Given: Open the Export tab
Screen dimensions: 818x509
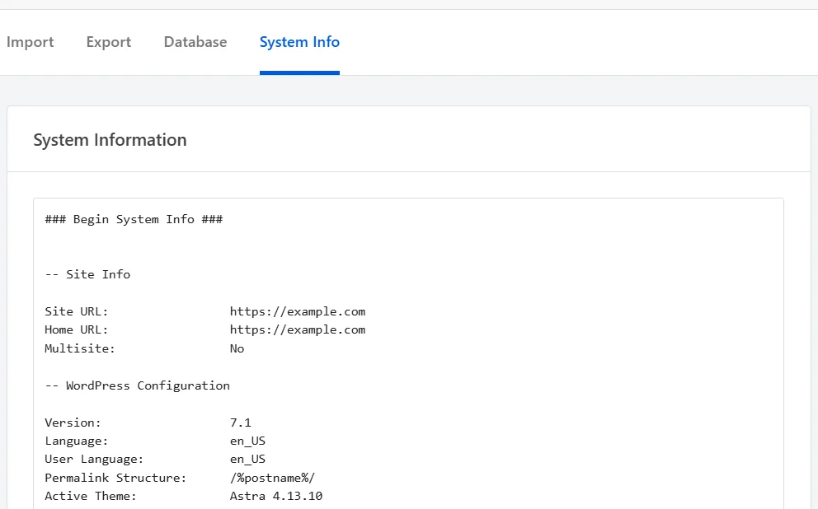Looking at the screenshot, I should (x=109, y=42).
